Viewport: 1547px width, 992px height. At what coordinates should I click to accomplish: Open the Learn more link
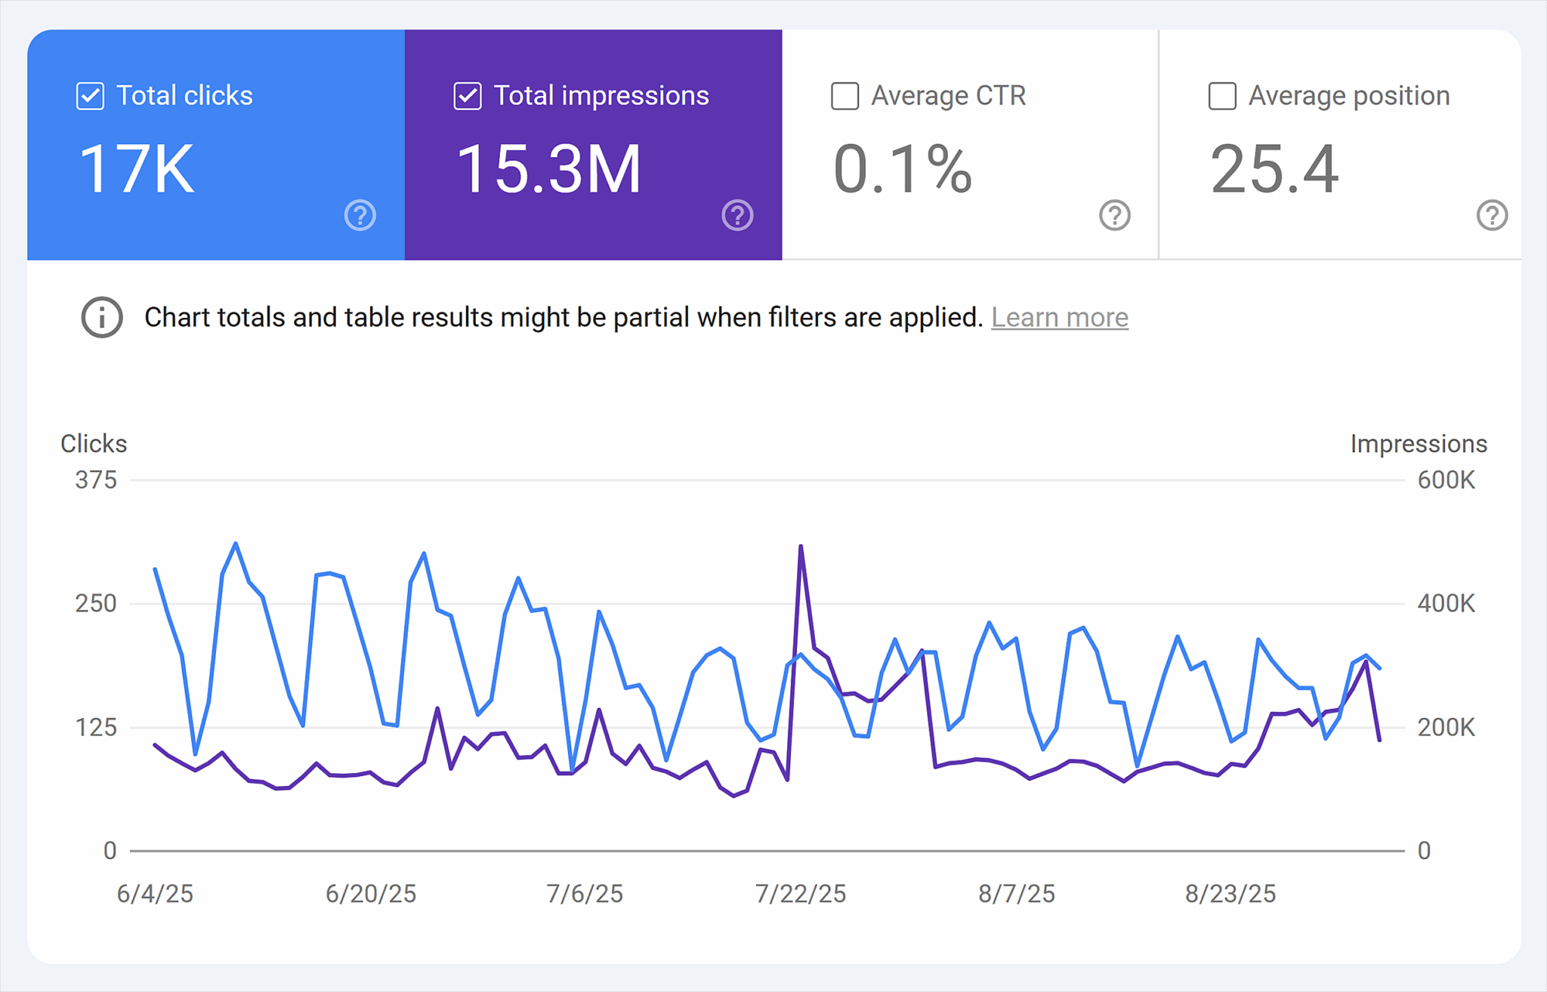(1061, 317)
